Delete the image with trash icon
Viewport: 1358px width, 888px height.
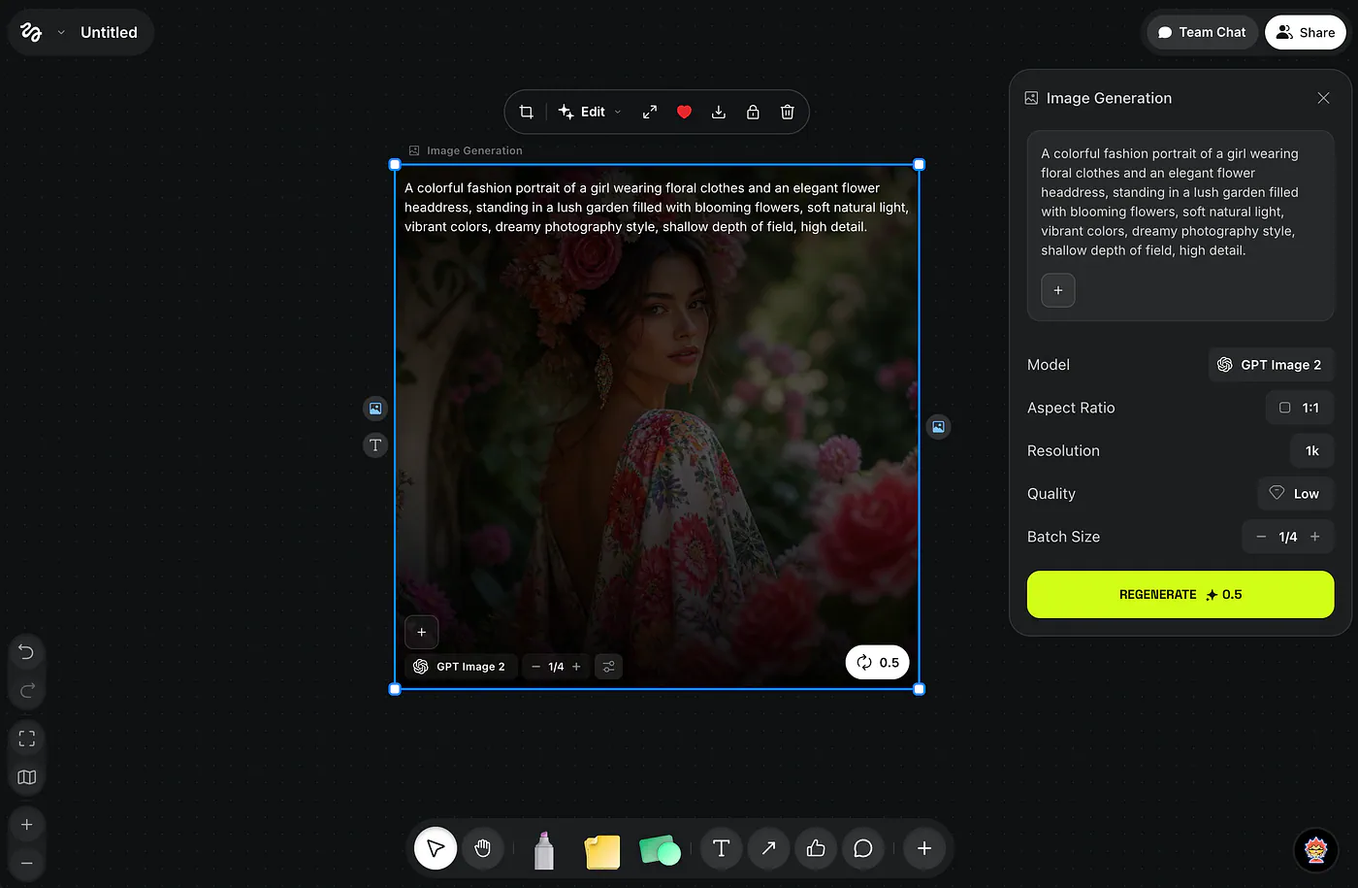pos(788,112)
